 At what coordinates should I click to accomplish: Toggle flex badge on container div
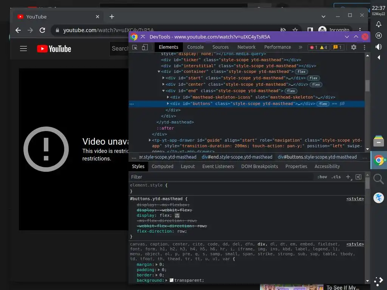pyautogui.click(x=301, y=72)
